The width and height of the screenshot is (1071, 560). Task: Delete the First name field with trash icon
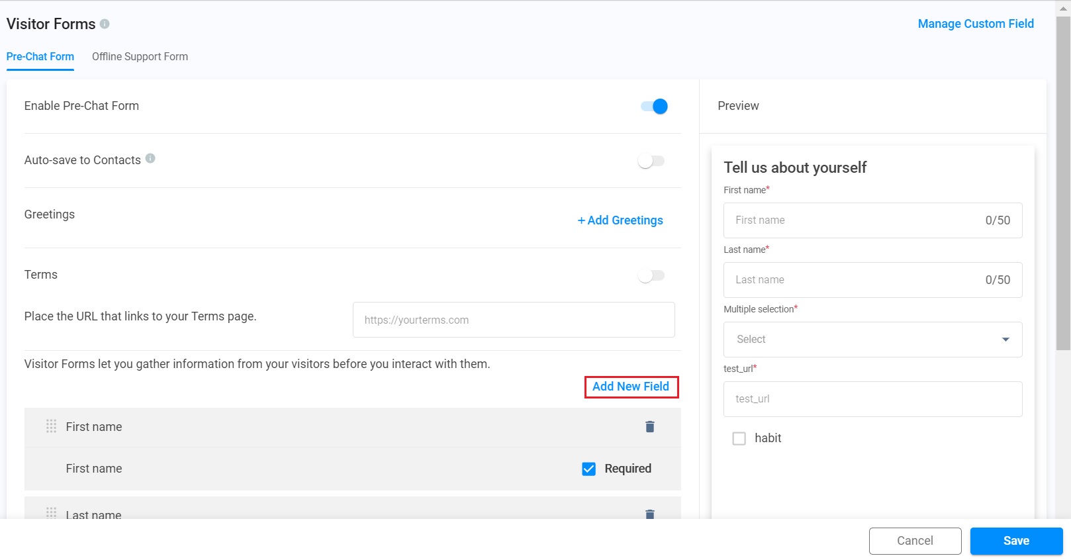tap(649, 427)
